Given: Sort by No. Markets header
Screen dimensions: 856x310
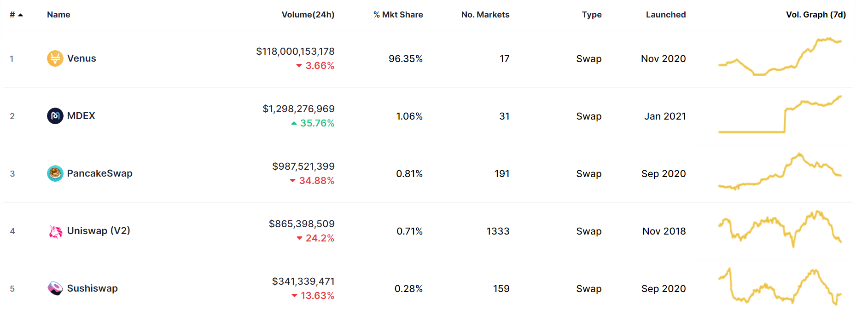Looking at the screenshot, I should 485,15.
